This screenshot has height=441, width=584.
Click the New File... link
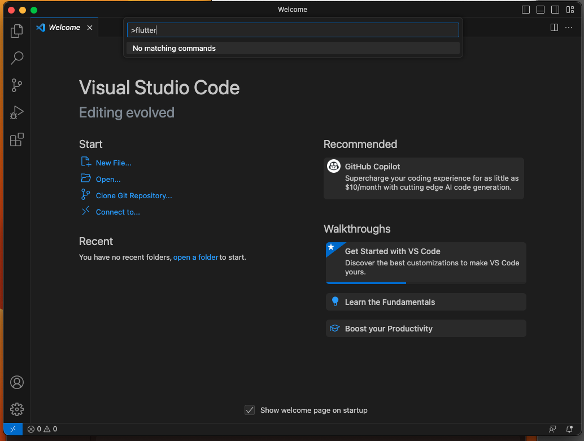pyautogui.click(x=114, y=163)
